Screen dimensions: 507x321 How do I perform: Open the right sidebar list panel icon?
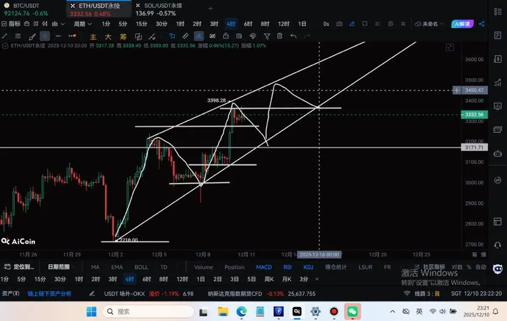(x=498, y=12)
